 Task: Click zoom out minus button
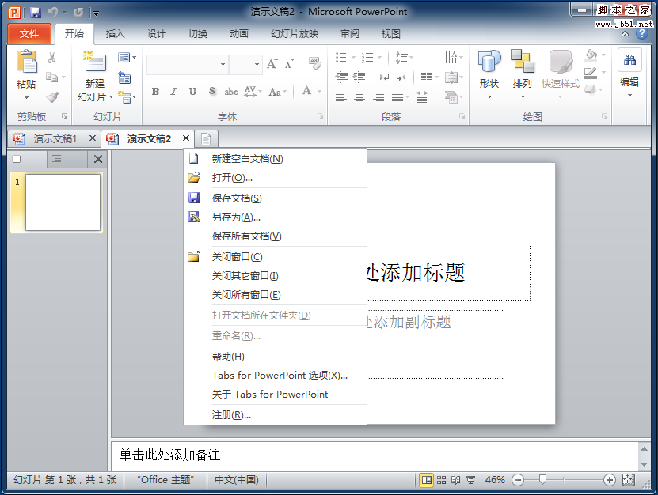coord(519,480)
